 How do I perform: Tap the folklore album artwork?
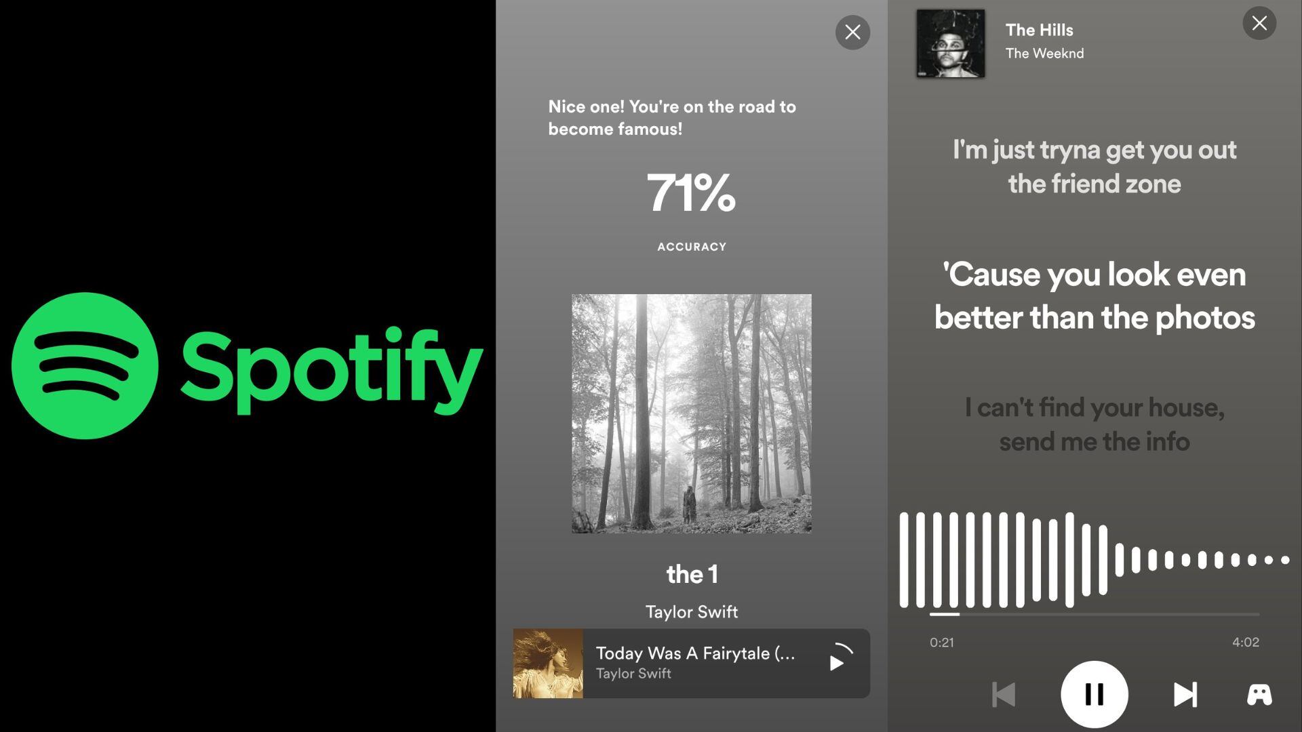[x=691, y=413]
